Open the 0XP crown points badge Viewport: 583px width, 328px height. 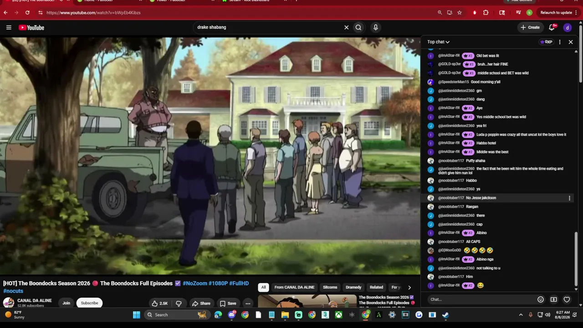click(x=546, y=42)
